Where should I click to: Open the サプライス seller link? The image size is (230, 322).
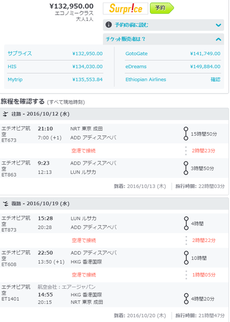(x=20, y=53)
